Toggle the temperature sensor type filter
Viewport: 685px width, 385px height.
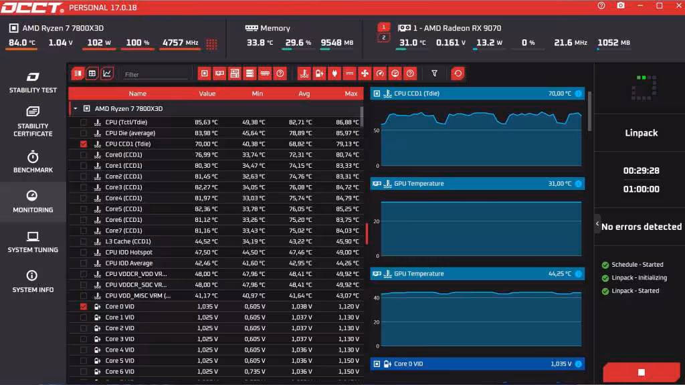coord(304,74)
